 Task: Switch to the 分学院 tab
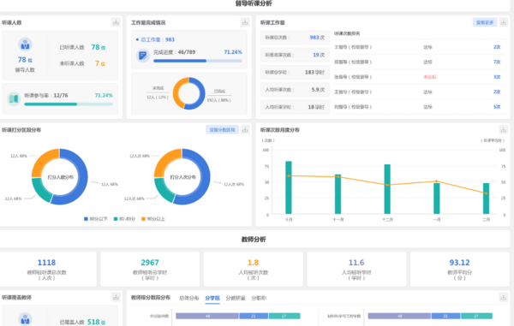point(212,298)
